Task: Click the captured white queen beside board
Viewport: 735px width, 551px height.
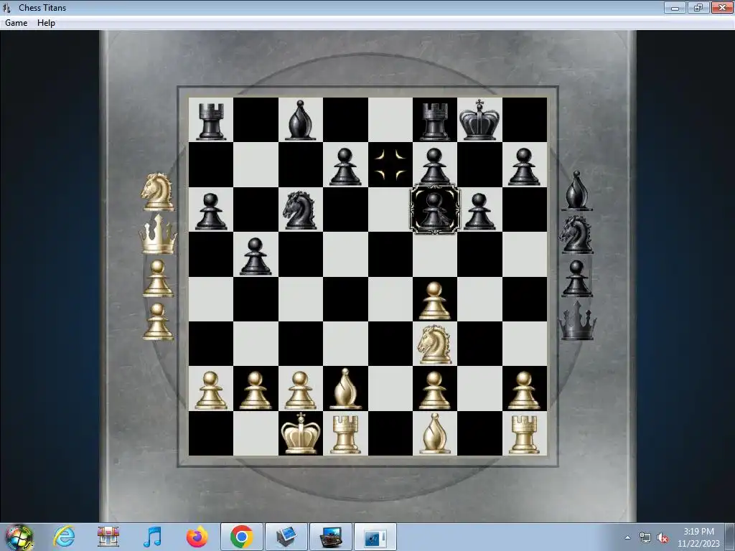Action: (x=158, y=234)
